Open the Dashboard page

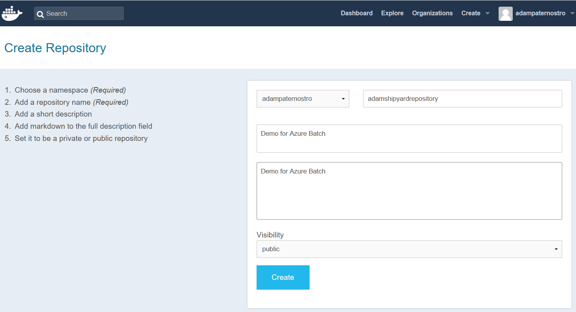tap(356, 13)
